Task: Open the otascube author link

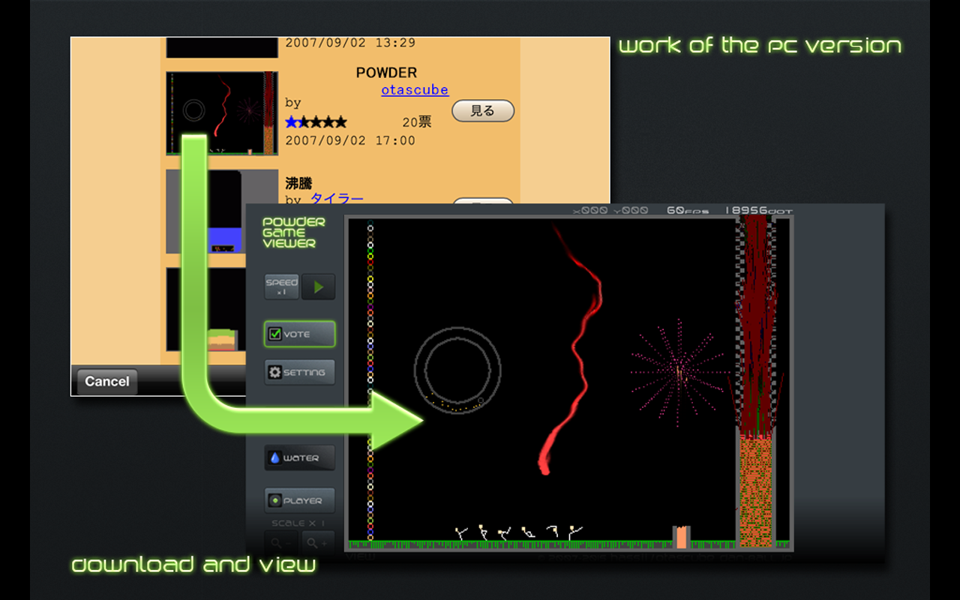Action: point(415,90)
